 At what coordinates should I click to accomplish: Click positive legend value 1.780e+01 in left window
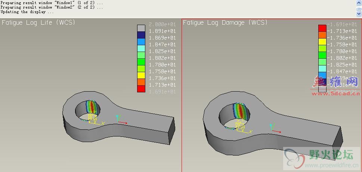pos(162,64)
